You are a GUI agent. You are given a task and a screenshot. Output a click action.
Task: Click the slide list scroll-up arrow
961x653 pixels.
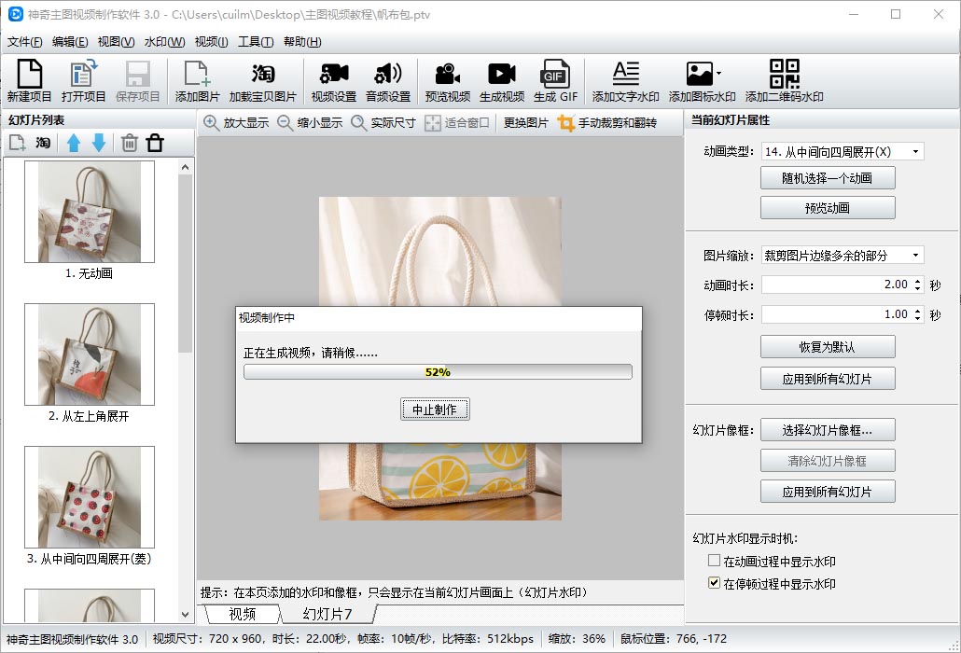185,167
